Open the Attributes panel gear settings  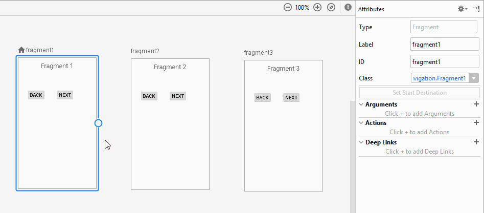tap(462, 9)
